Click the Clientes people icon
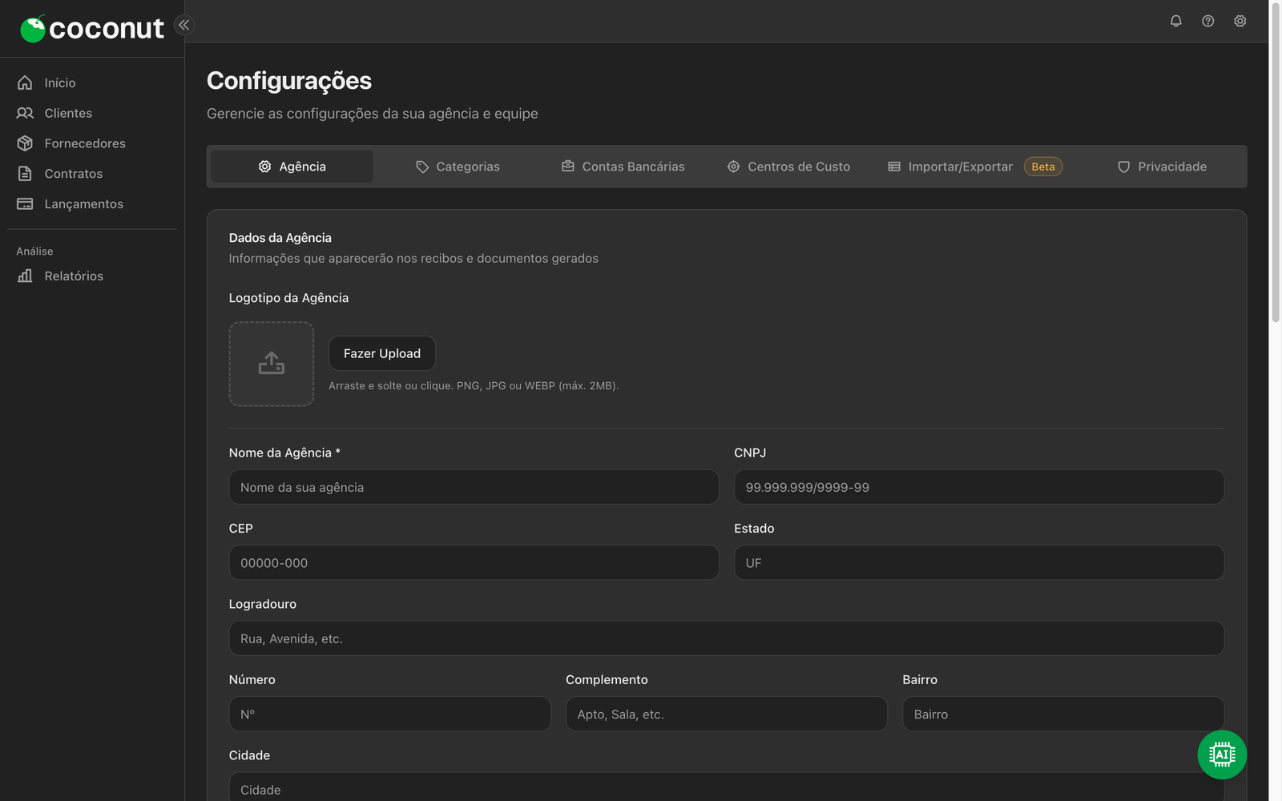Screen dimensions: 1282x801 [25, 113]
